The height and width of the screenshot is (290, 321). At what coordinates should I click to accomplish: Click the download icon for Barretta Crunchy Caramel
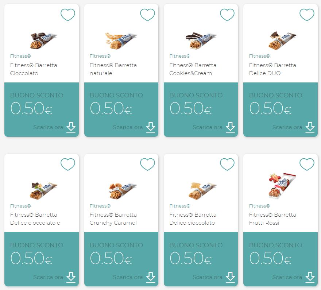(x=151, y=278)
